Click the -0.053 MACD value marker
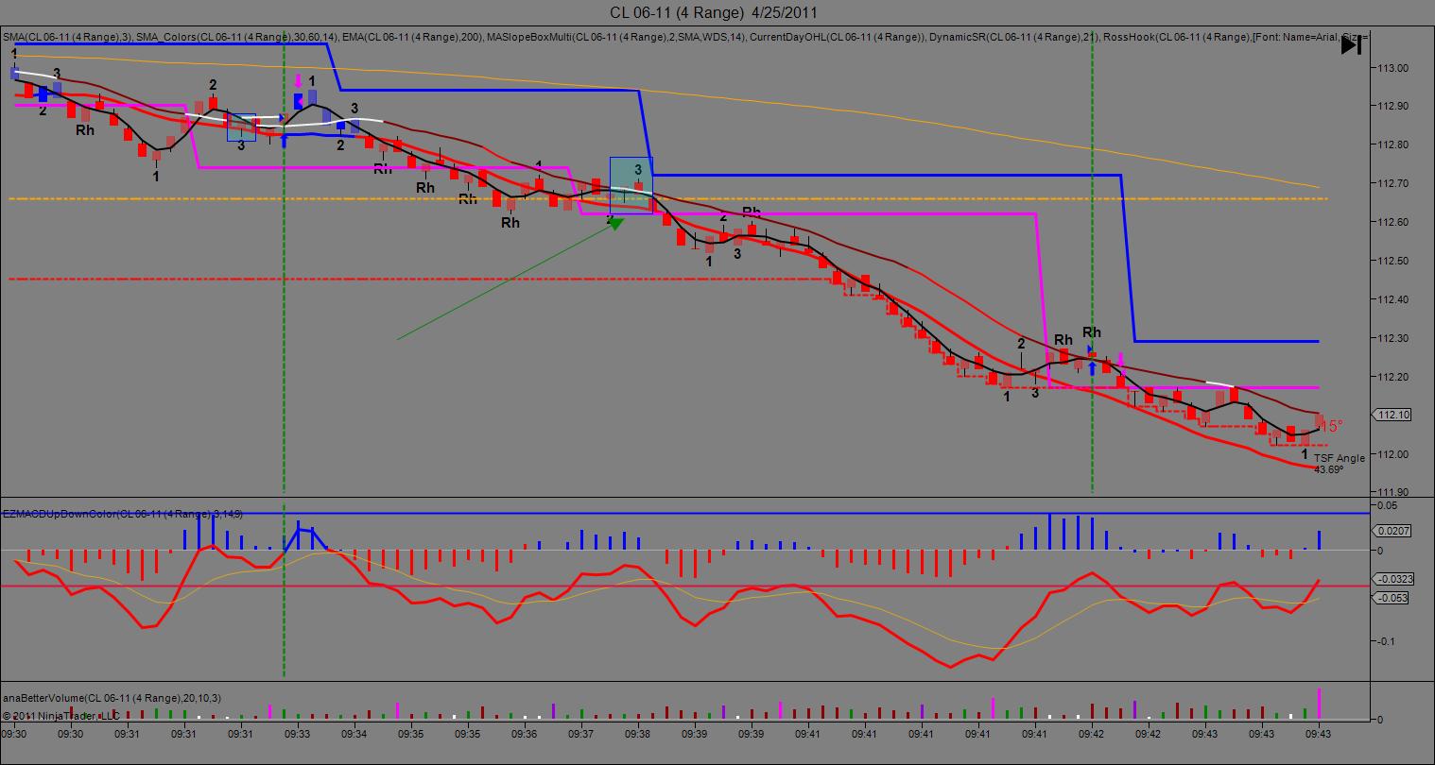Image resolution: width=1435 pixels, height=765 pixels. (1392, 598)
